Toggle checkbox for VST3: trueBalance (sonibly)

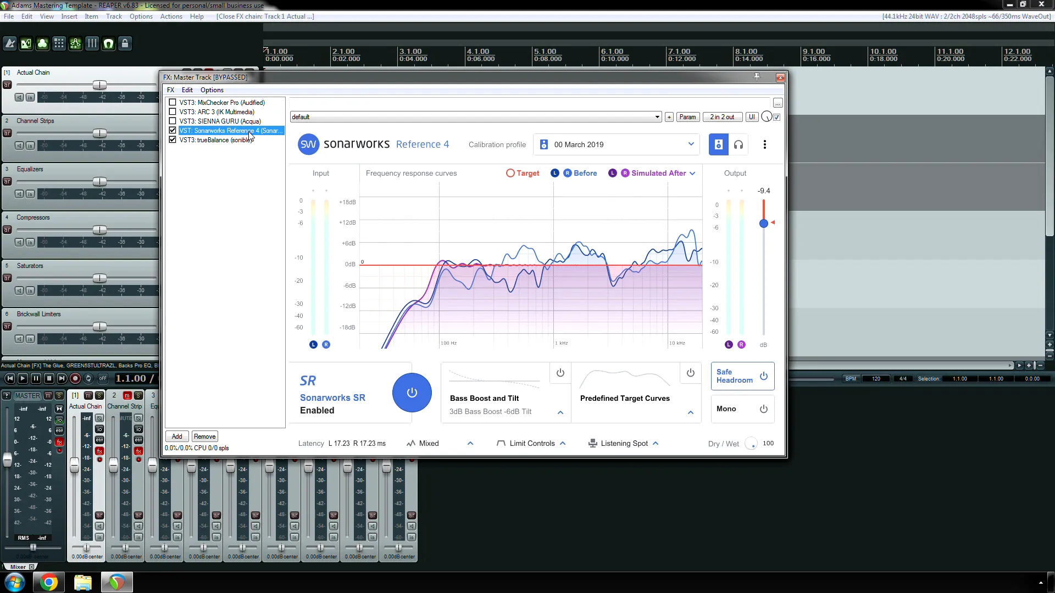point(173,140)
